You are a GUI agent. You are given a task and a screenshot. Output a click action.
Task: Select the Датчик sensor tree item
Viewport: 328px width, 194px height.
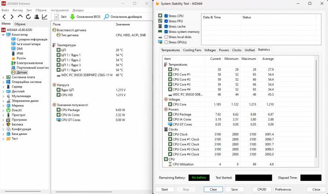click(22, 73)
